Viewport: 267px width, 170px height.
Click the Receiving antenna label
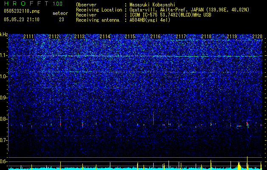tap(98, 20)
